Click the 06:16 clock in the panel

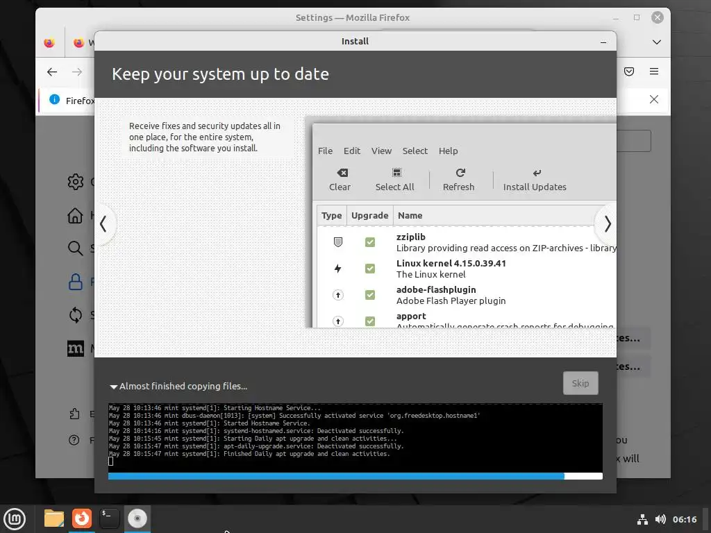[685, 519]
